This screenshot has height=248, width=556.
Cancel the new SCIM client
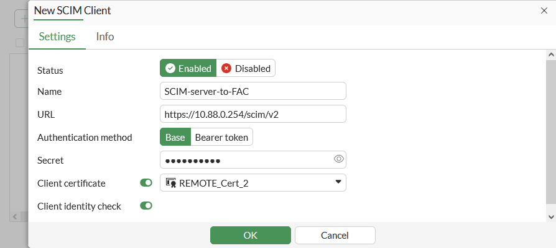click(335, 236)
